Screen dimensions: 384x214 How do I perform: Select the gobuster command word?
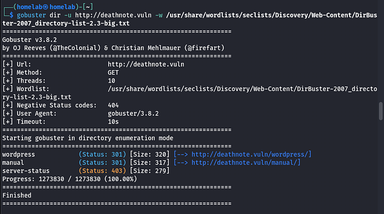click(x=31, y=15)
